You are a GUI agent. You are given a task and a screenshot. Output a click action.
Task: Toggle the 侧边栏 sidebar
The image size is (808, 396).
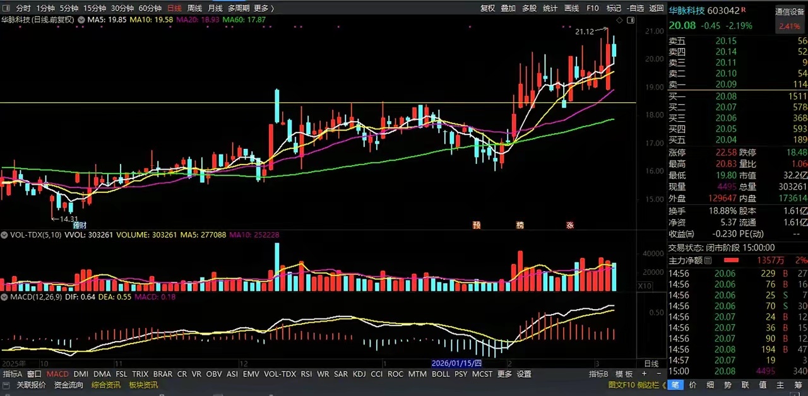650,385
